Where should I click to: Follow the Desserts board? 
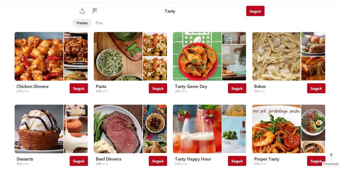tap(79, 161)
